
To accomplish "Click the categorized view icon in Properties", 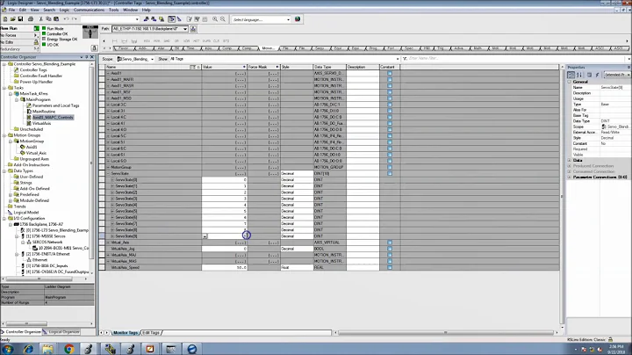I will [x=571, y=75].
